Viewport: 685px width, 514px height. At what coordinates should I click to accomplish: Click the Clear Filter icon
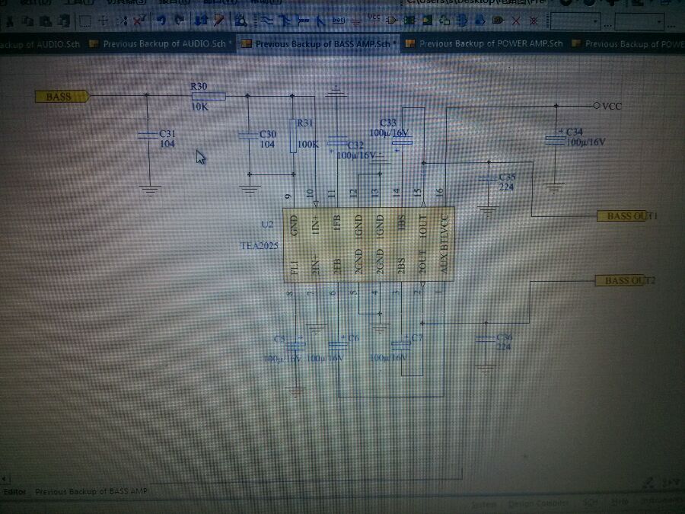139,20
